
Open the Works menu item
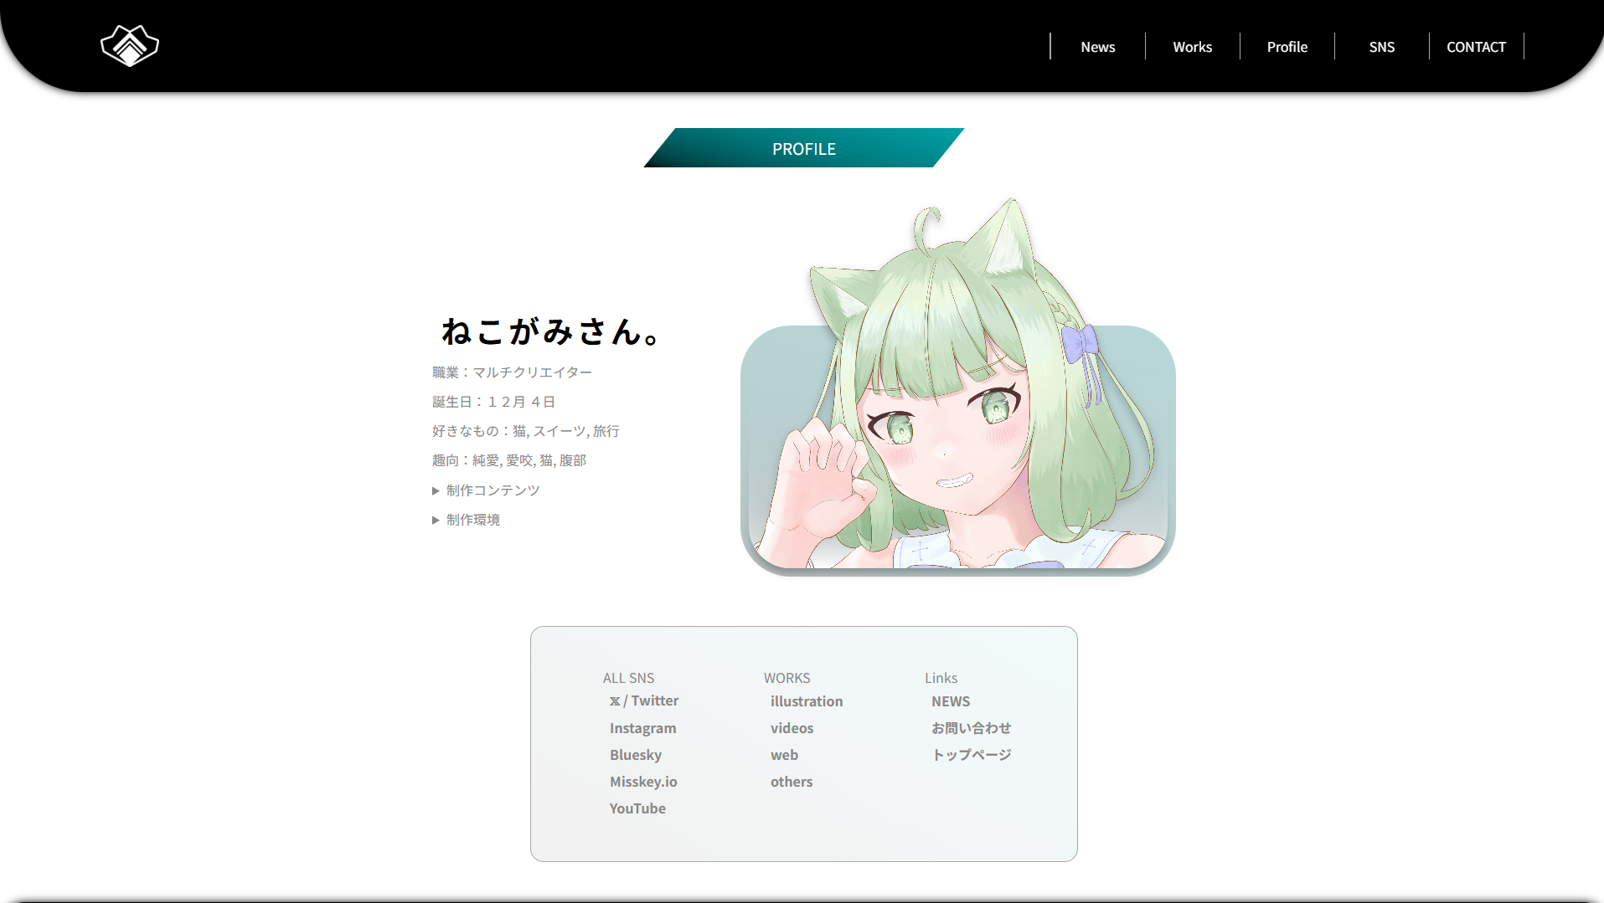(x=1192, y=47)
